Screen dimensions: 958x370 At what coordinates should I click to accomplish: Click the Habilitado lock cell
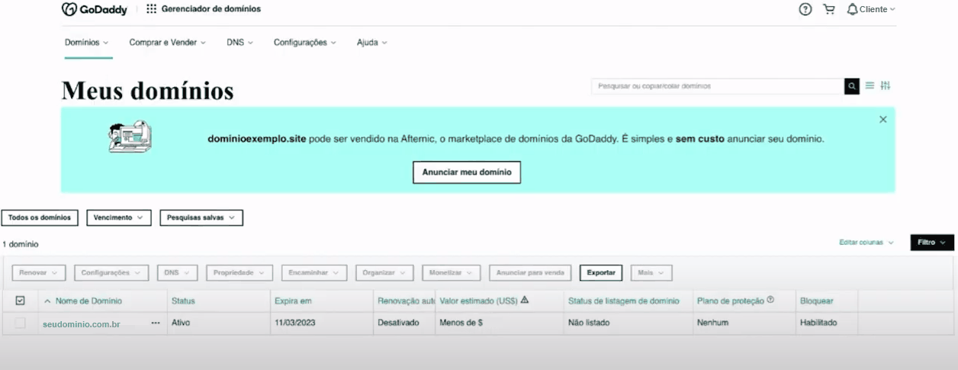click(818, 323)
